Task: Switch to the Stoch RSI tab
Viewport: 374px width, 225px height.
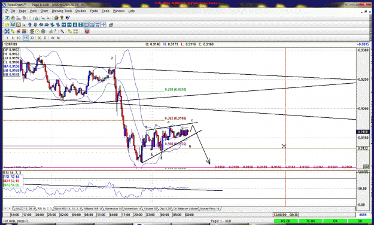Action: pyautogui.click(x=68, y=208)
